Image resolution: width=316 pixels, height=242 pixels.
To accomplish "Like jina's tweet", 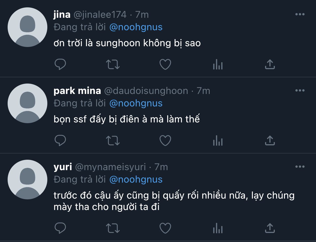I will click(165, 64).
